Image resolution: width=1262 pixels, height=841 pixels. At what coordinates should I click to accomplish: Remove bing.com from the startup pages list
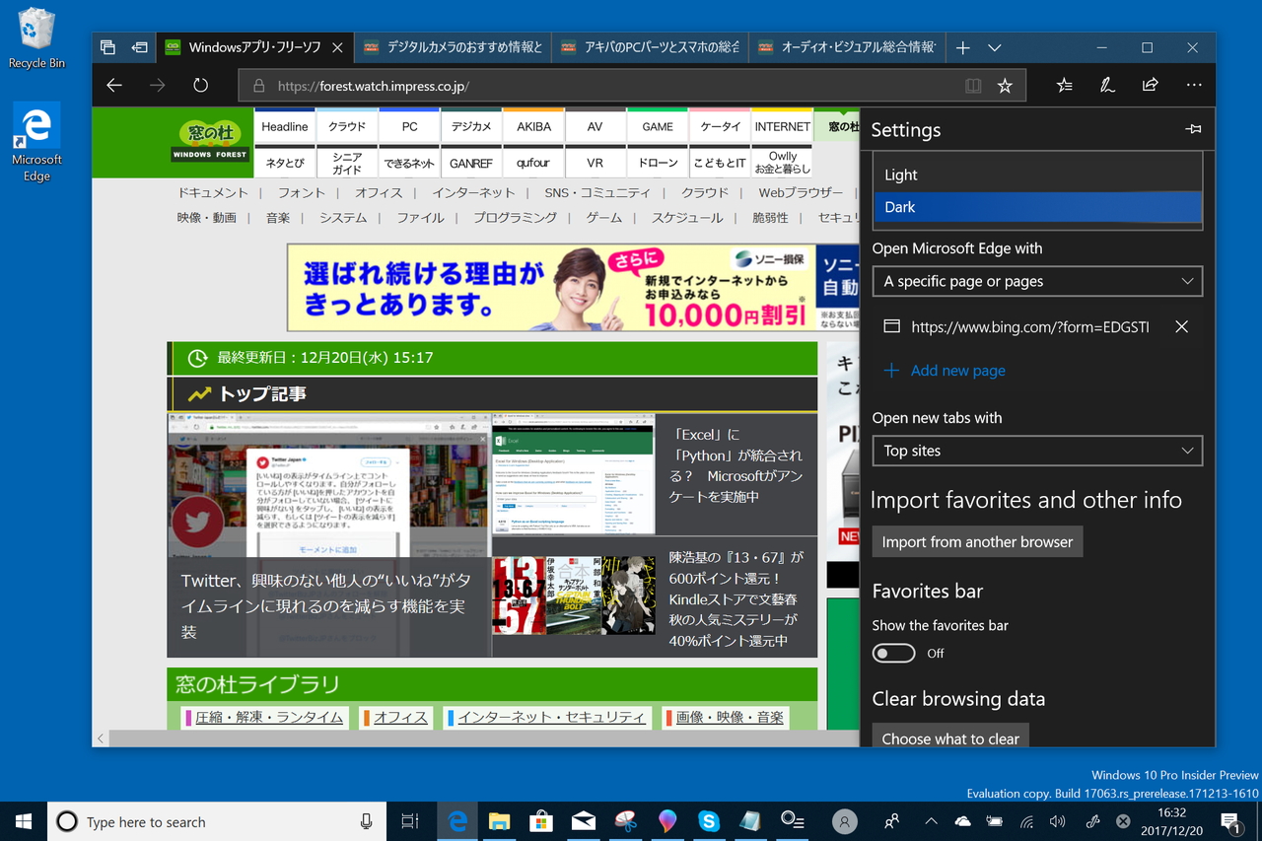tap(1181, 326)
